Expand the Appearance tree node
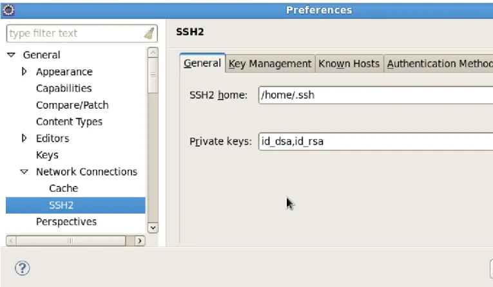This screenshot has width=493, height=287. click(x=24, y=71)
